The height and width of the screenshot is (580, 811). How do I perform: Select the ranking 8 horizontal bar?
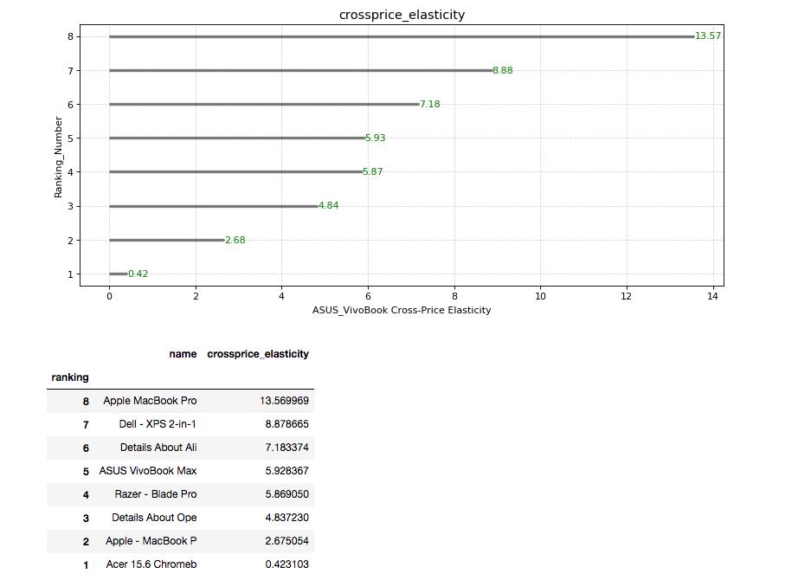coord(402,36)
